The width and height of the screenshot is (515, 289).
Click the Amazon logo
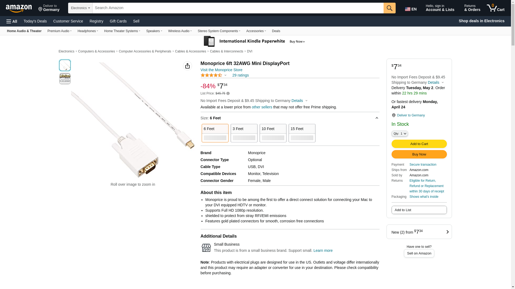tap(19, 9)
